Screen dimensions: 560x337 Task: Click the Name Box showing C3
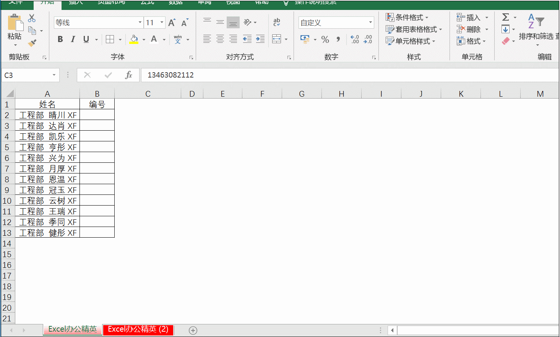[x=27, y=75]
